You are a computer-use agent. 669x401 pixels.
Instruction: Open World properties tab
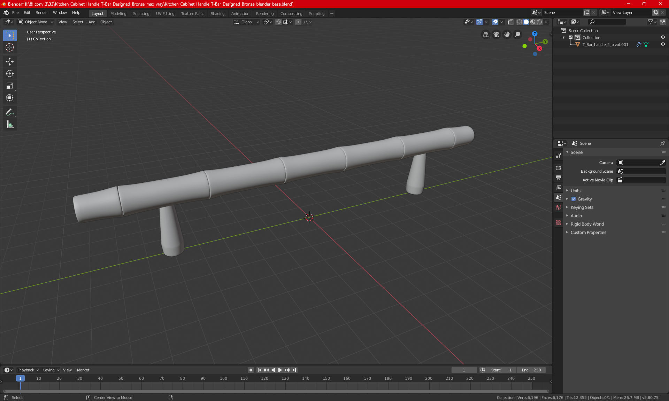pos(559,207)
